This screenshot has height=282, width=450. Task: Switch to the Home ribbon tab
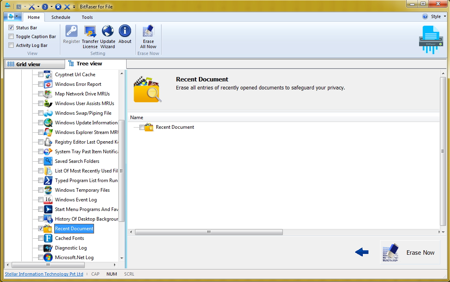tap(34, 17)
